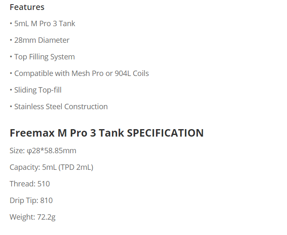The height and width of the screenshot is (235, 287).
Task: Click the "Weight: 72.2g" line
Action: (x=32, y=217)
